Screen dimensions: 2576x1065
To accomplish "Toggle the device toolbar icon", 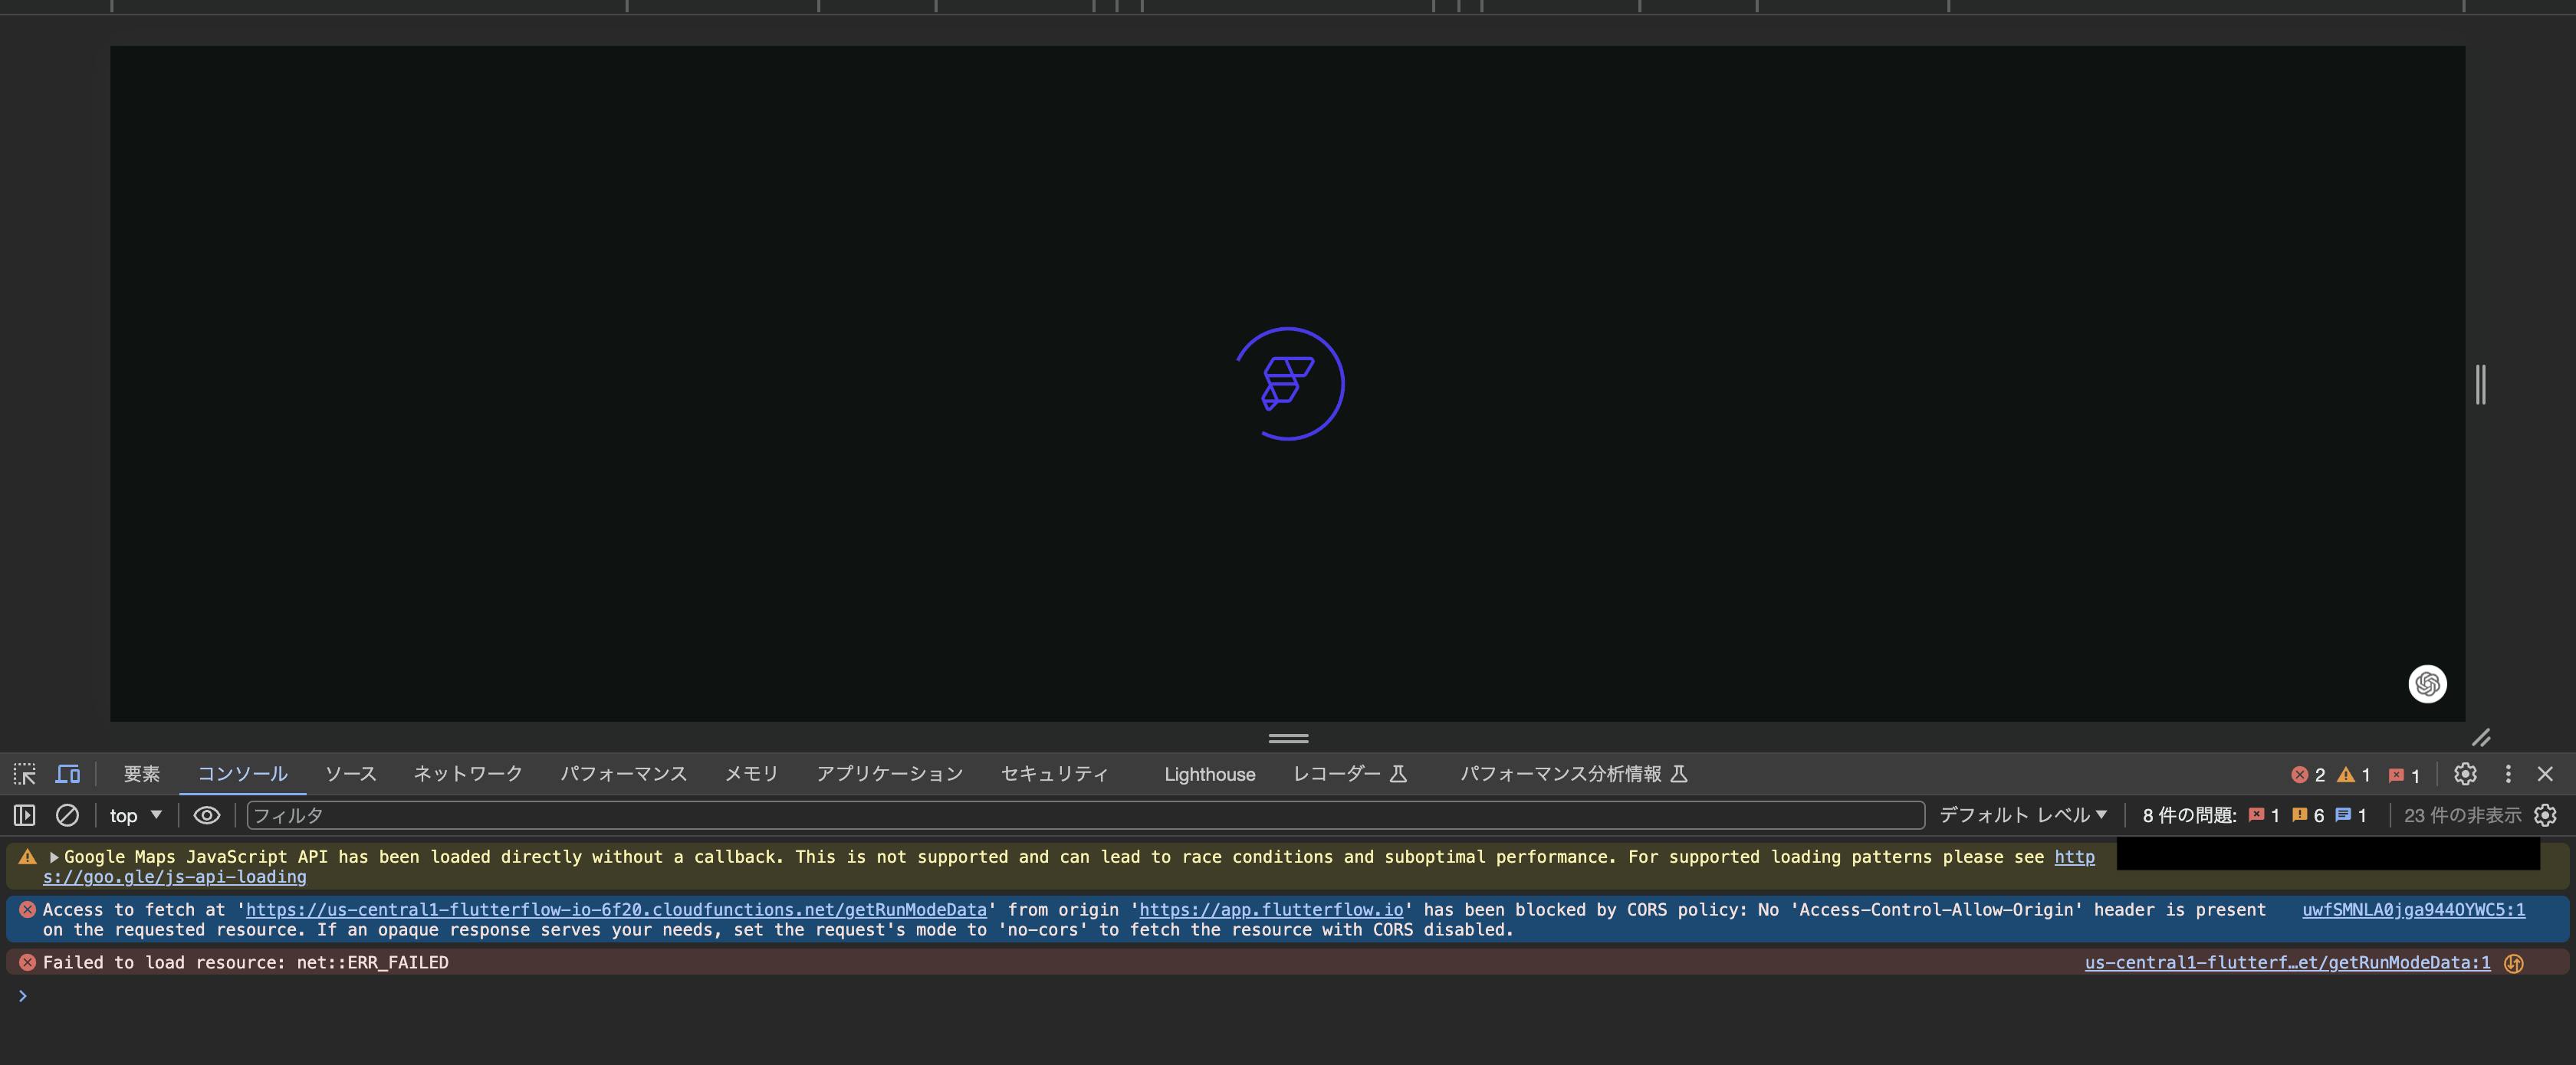I will pyautogui.click(x=67, y=775).
